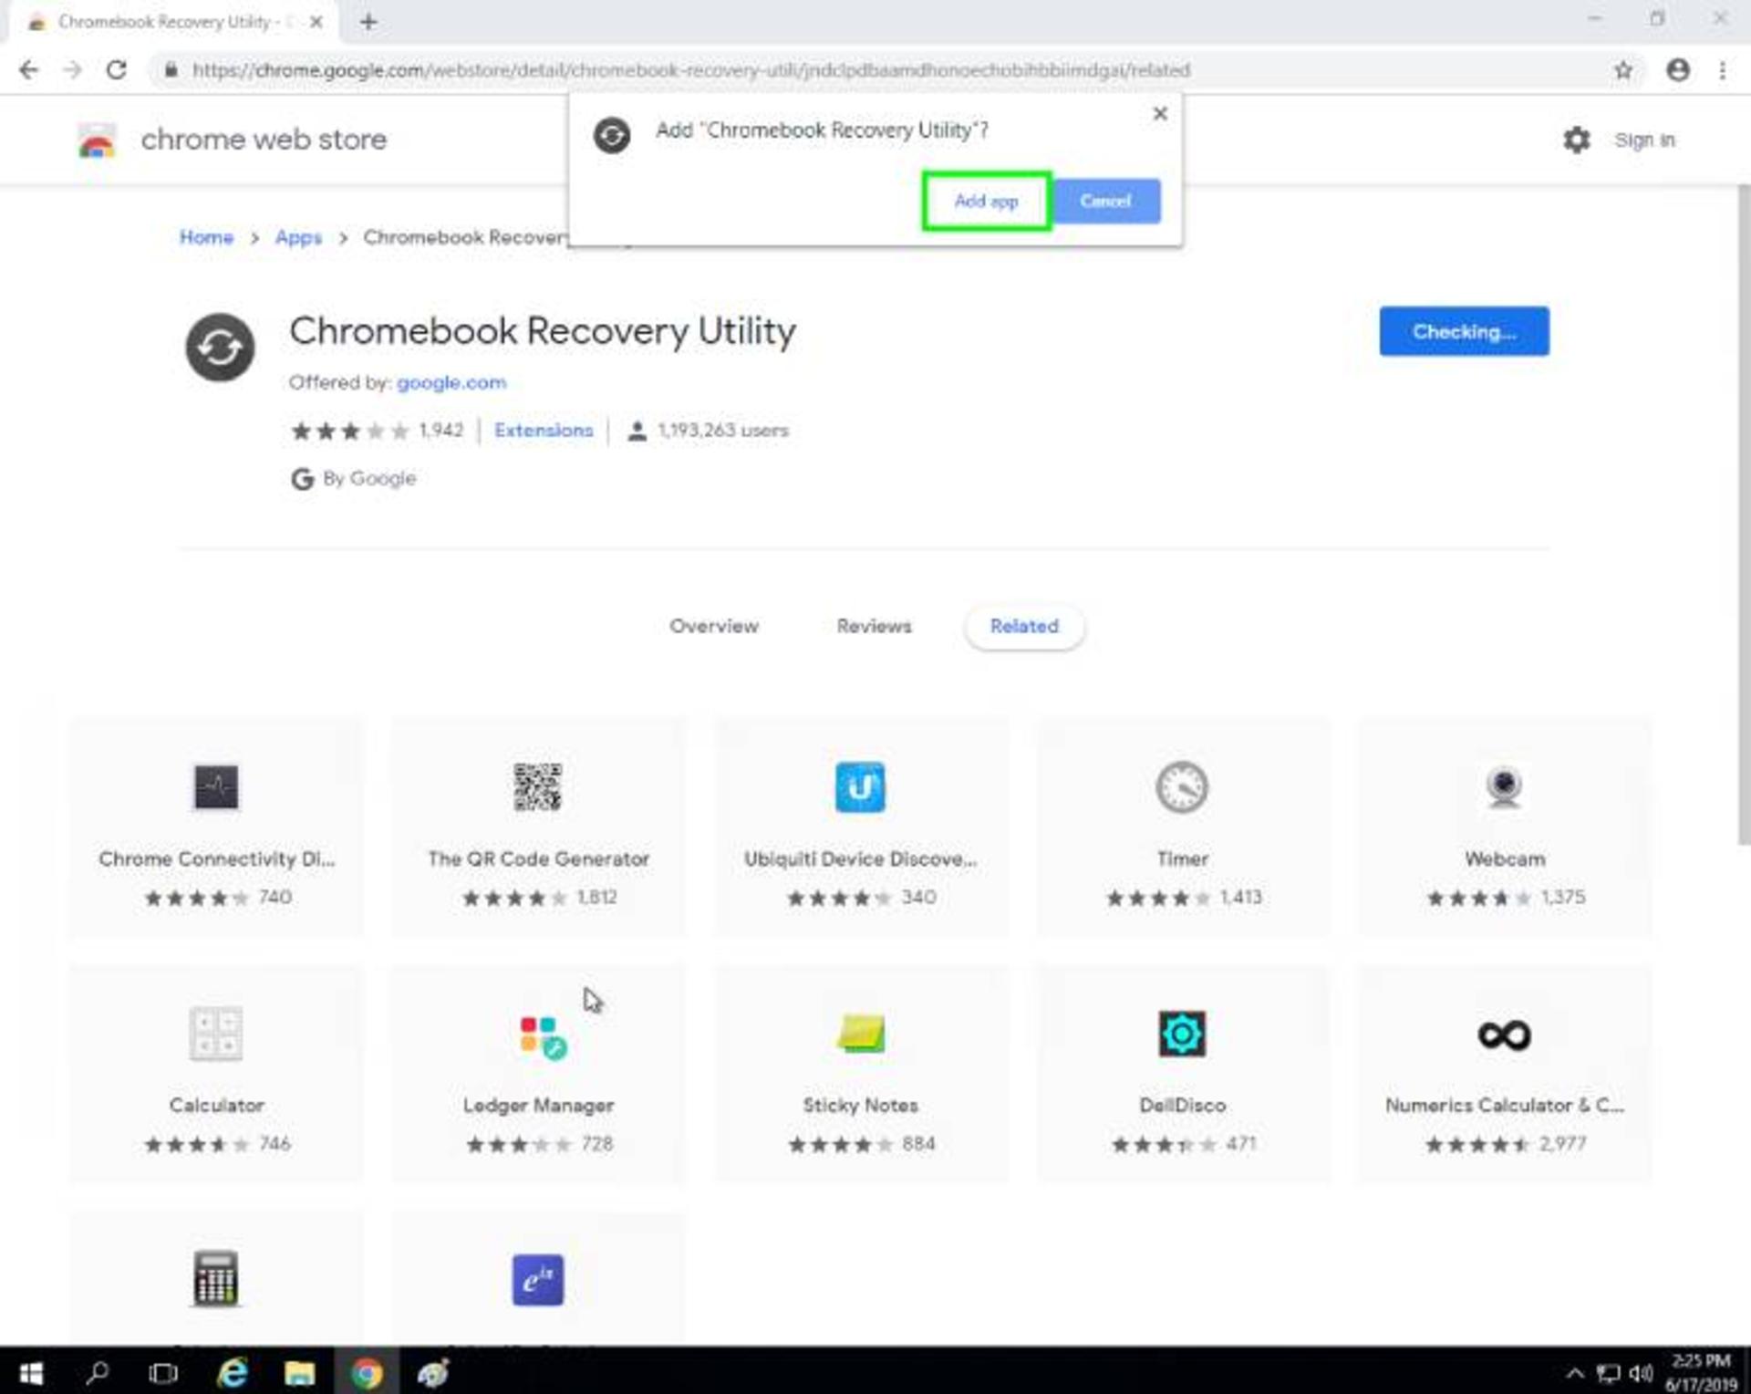Close the Add Chromebook Recovery Utility popup

tap(1160, 114)
